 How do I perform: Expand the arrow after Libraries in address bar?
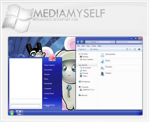click(98, 42)
